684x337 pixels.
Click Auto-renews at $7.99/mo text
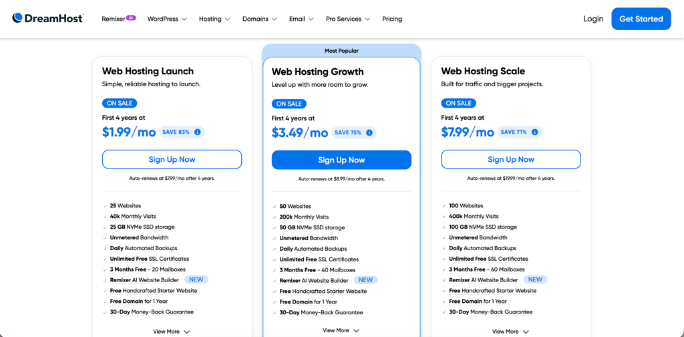[172, 179]
